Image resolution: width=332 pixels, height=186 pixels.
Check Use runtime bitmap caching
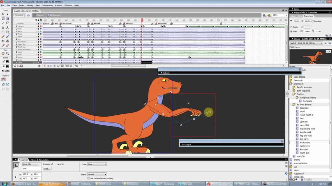89,179
